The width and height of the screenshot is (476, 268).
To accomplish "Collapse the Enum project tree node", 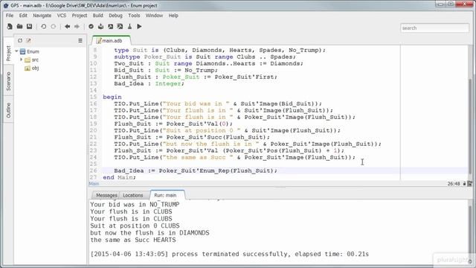I will click(16, 51).
